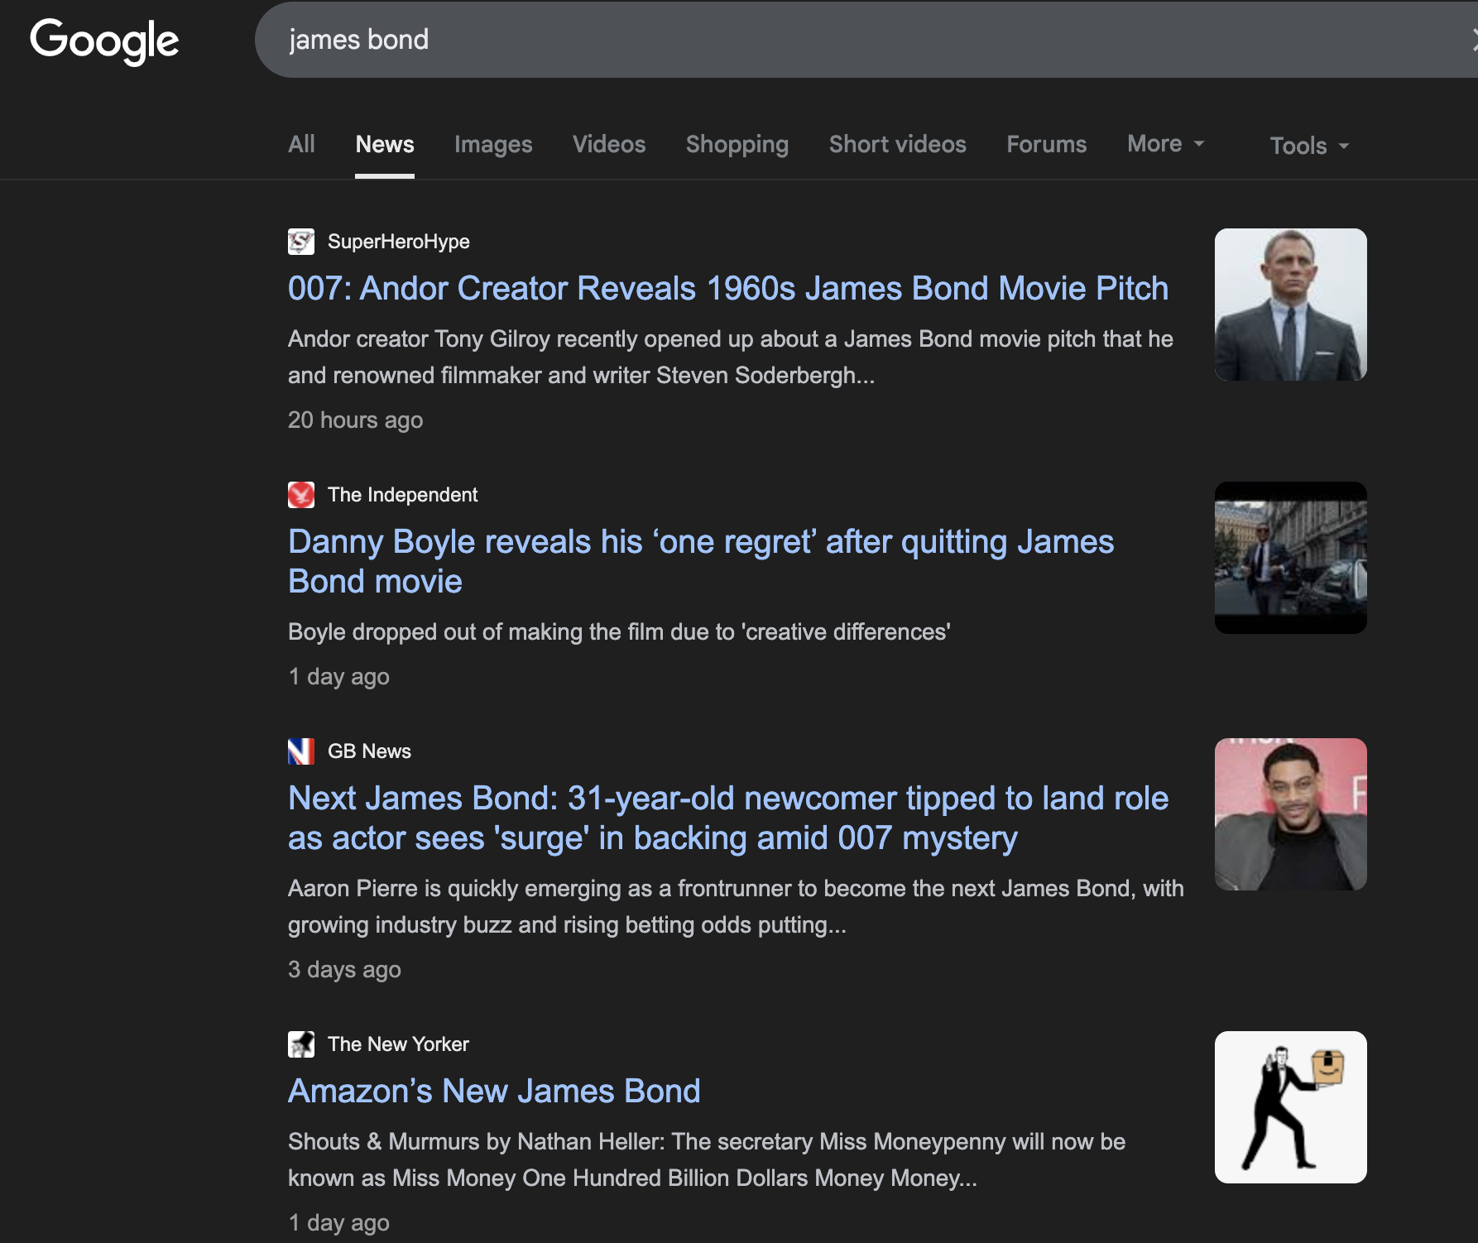Go to the Forums tab
This screenshot has width=1478, height=1243.
click(1047, 144)
